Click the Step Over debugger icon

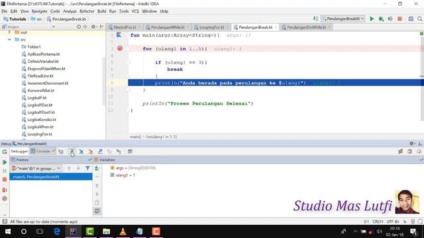[x=72, y=151]
